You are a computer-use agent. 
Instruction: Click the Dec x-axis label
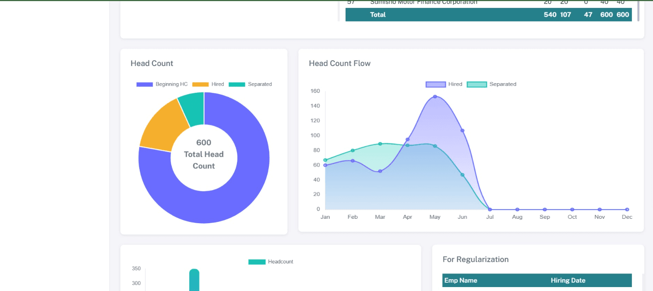(627, 217)
